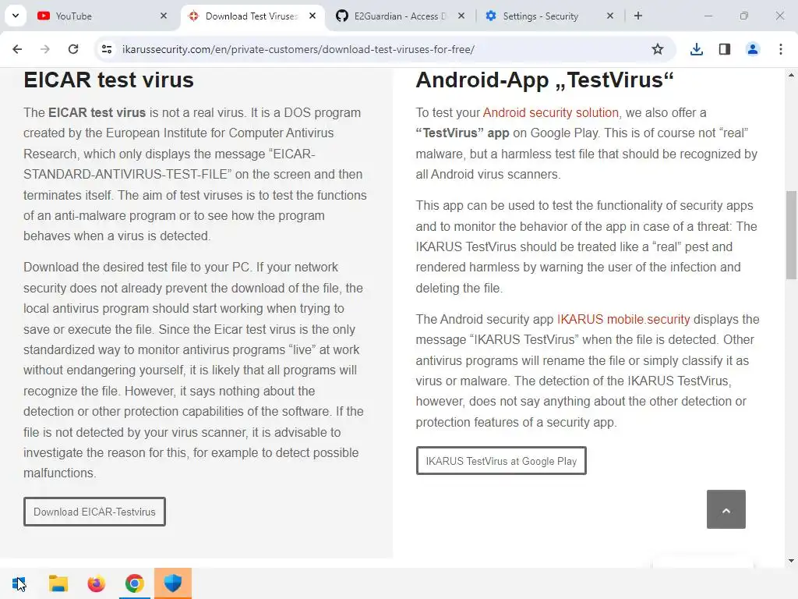Image resolution: width=798 pixels, height=599 pixels.
Task: Open the Android security solution link
Action: point(551,112)
